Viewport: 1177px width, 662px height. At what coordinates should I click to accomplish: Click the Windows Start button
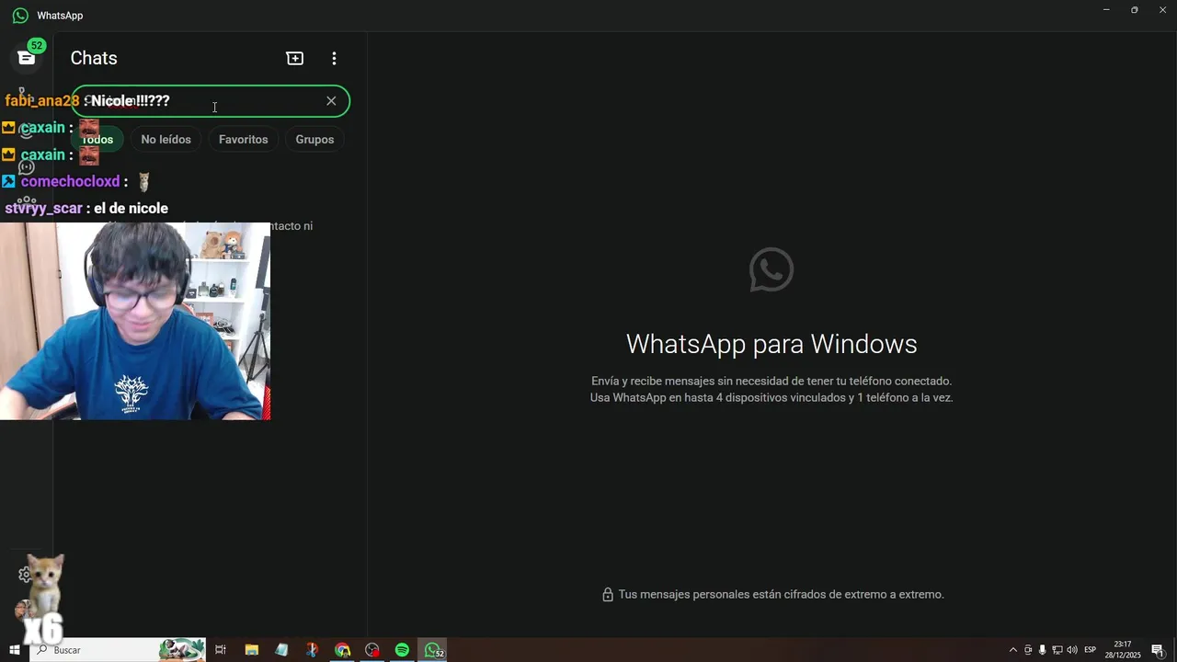(x=15, y=650)
